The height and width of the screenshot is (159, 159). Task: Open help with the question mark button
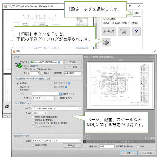[x=137, y=31]
